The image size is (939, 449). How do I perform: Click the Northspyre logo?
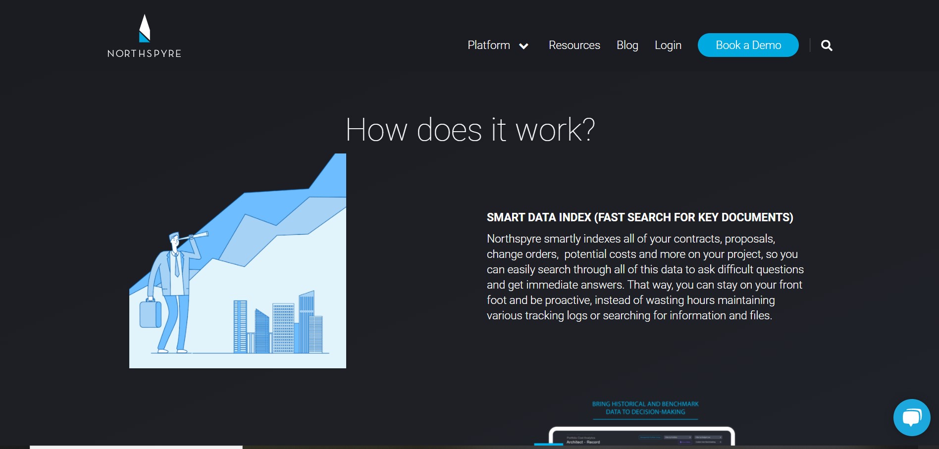pos(144,36)
